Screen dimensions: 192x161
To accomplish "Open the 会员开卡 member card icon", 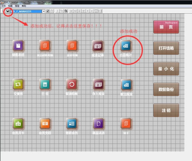I will (18, 123).
